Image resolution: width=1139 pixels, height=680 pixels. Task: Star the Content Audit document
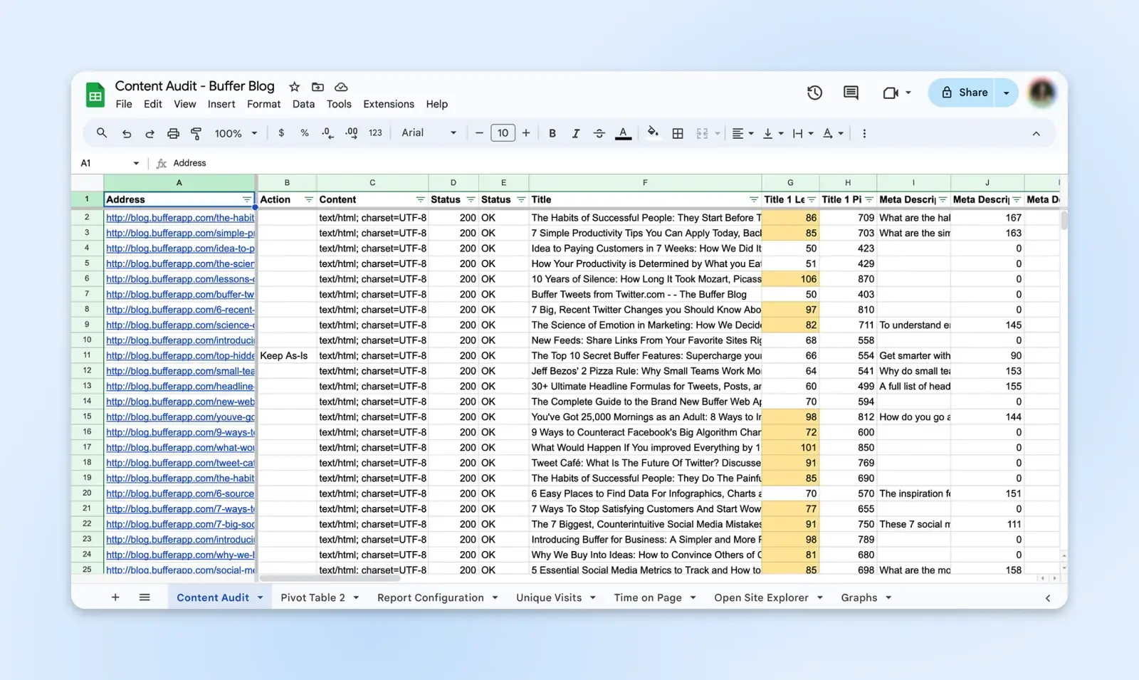coord(294,87)
